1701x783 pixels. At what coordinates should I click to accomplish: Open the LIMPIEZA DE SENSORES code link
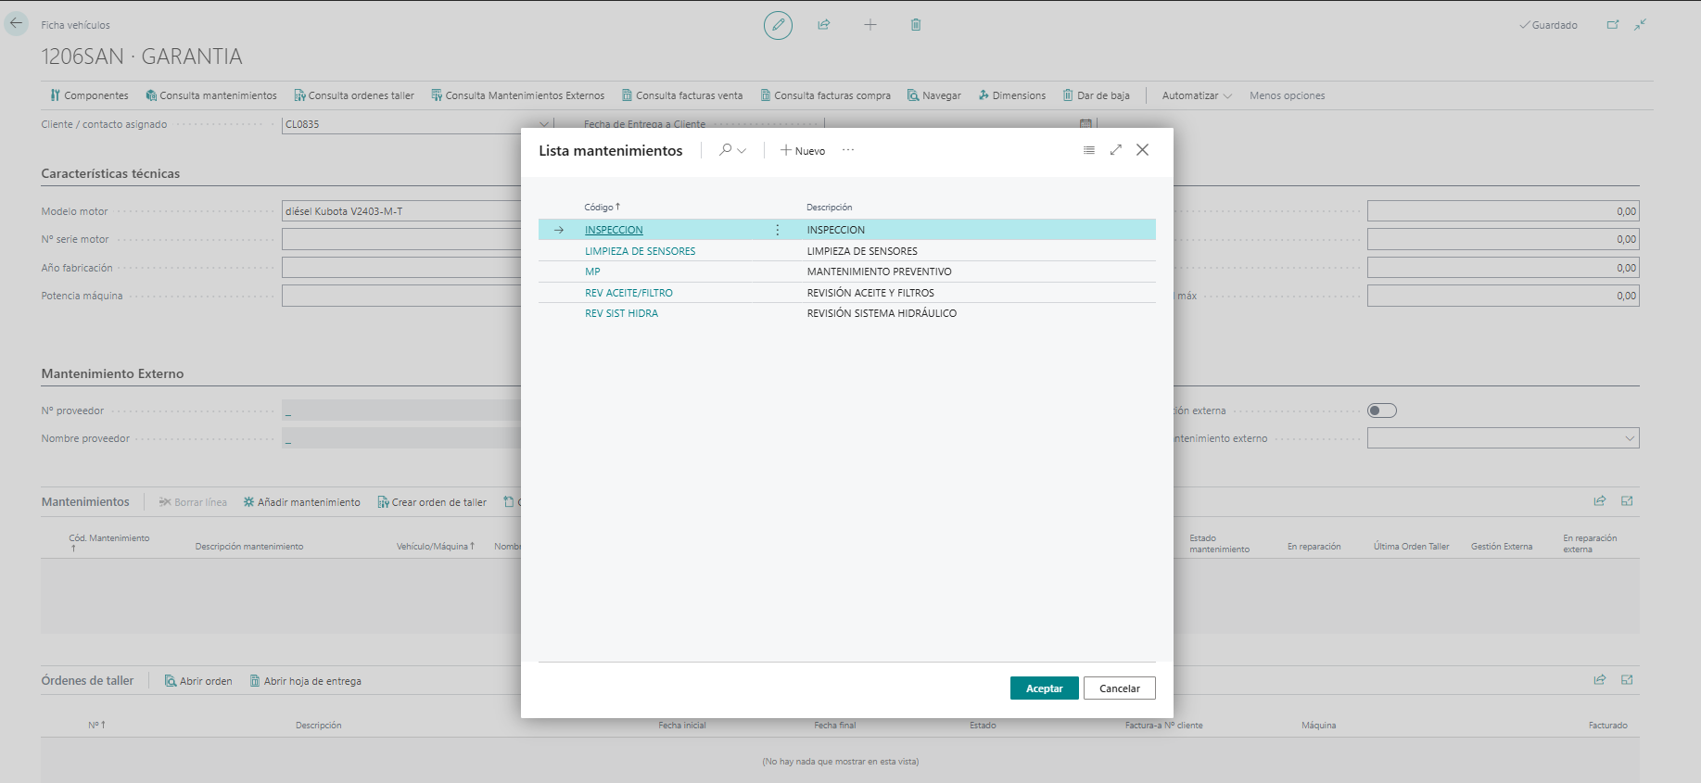[x=640, y=251]
